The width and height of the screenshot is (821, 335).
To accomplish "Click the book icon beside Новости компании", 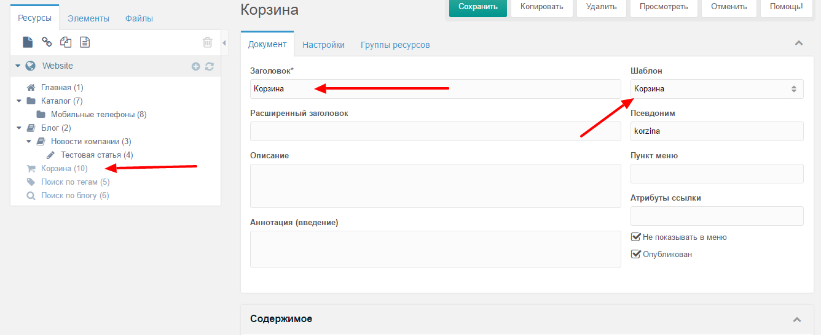I will coord(41,141).
